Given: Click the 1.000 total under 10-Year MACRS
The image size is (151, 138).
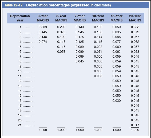Looking at the screenshot, I should point(98,130).
